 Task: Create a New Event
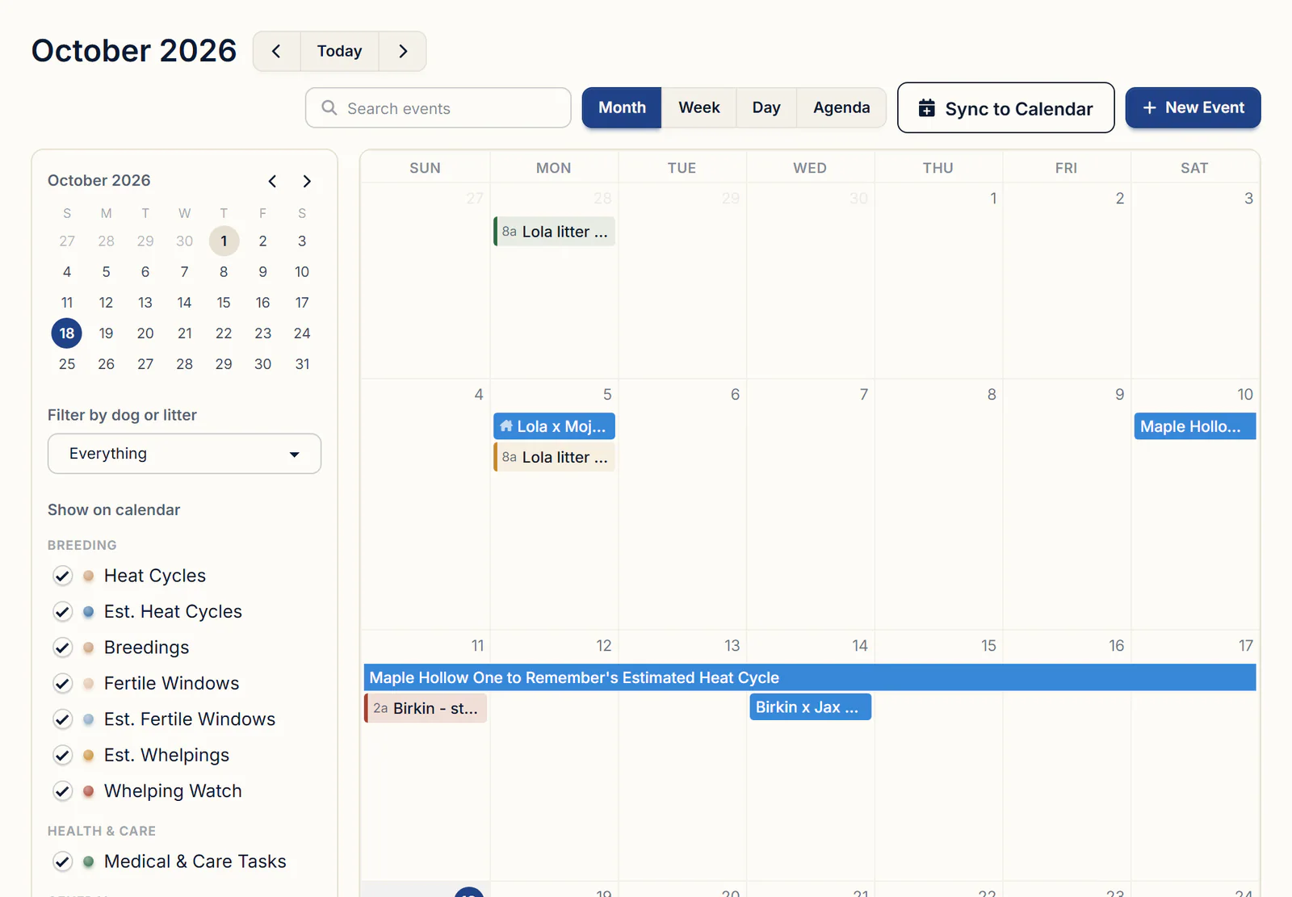click(1193, 107)
